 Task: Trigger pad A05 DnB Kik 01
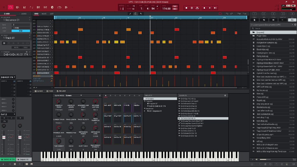coord(108,129)
